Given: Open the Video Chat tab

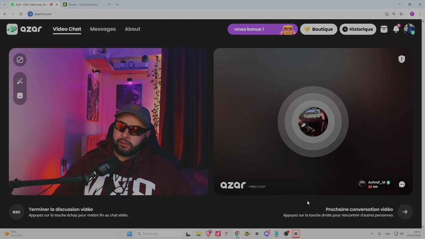Looking at the screenshot, I should point(67,29).
